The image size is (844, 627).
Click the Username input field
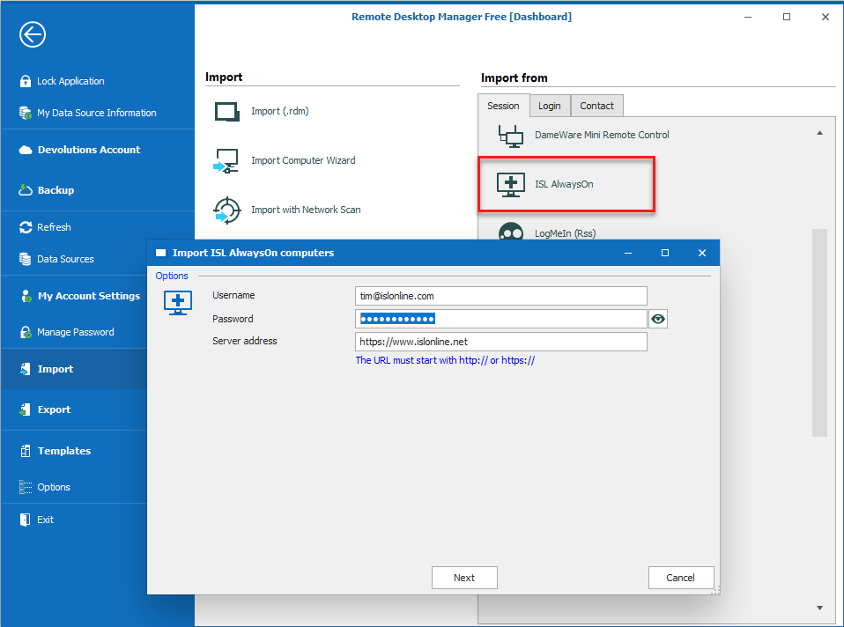point(500,296)
